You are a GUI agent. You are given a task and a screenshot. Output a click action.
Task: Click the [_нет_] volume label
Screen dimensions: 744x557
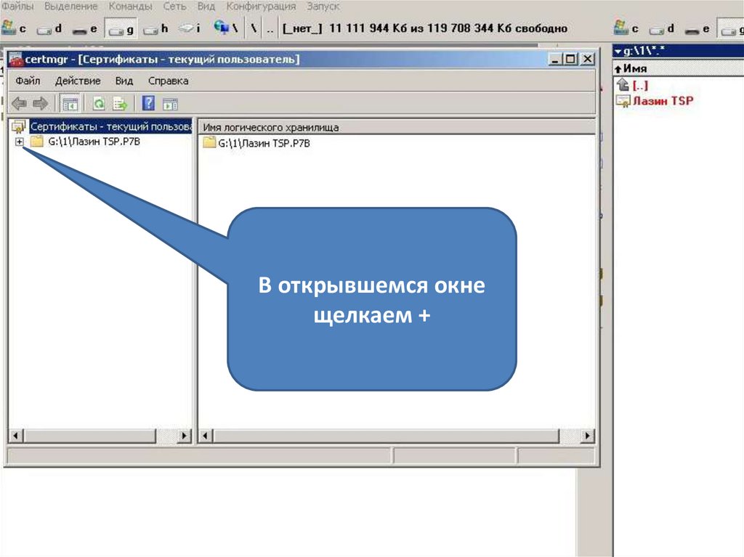point(302,28)
